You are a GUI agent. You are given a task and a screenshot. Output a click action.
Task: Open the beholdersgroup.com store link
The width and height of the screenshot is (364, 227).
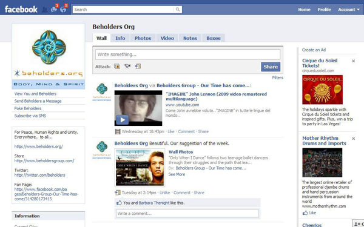[44, 160]
